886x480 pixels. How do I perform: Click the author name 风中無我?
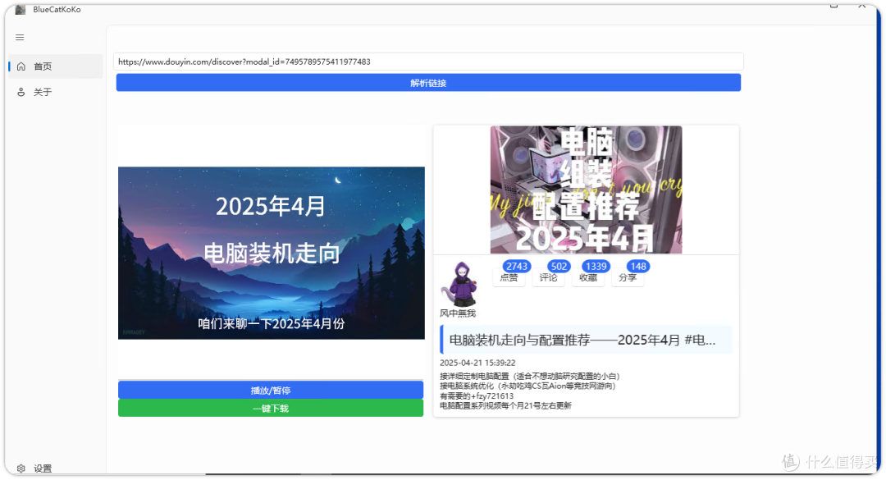[x=458, y=313]
